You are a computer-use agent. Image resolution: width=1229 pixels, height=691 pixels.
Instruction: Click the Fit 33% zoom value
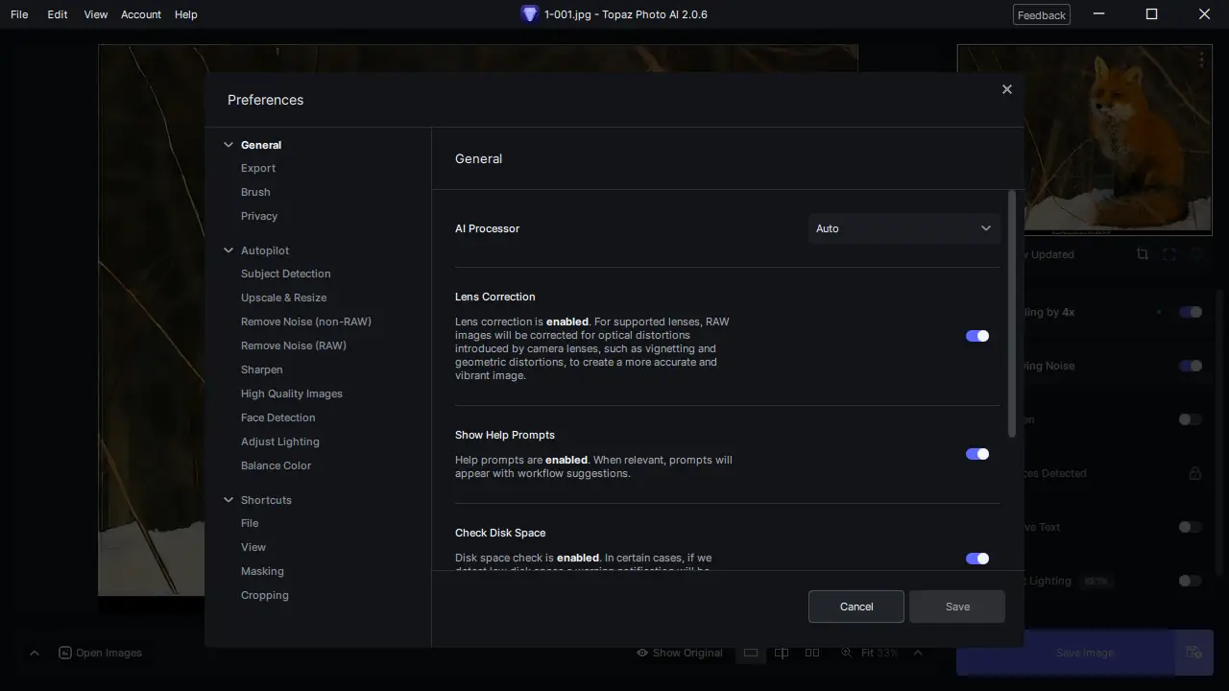880,653
